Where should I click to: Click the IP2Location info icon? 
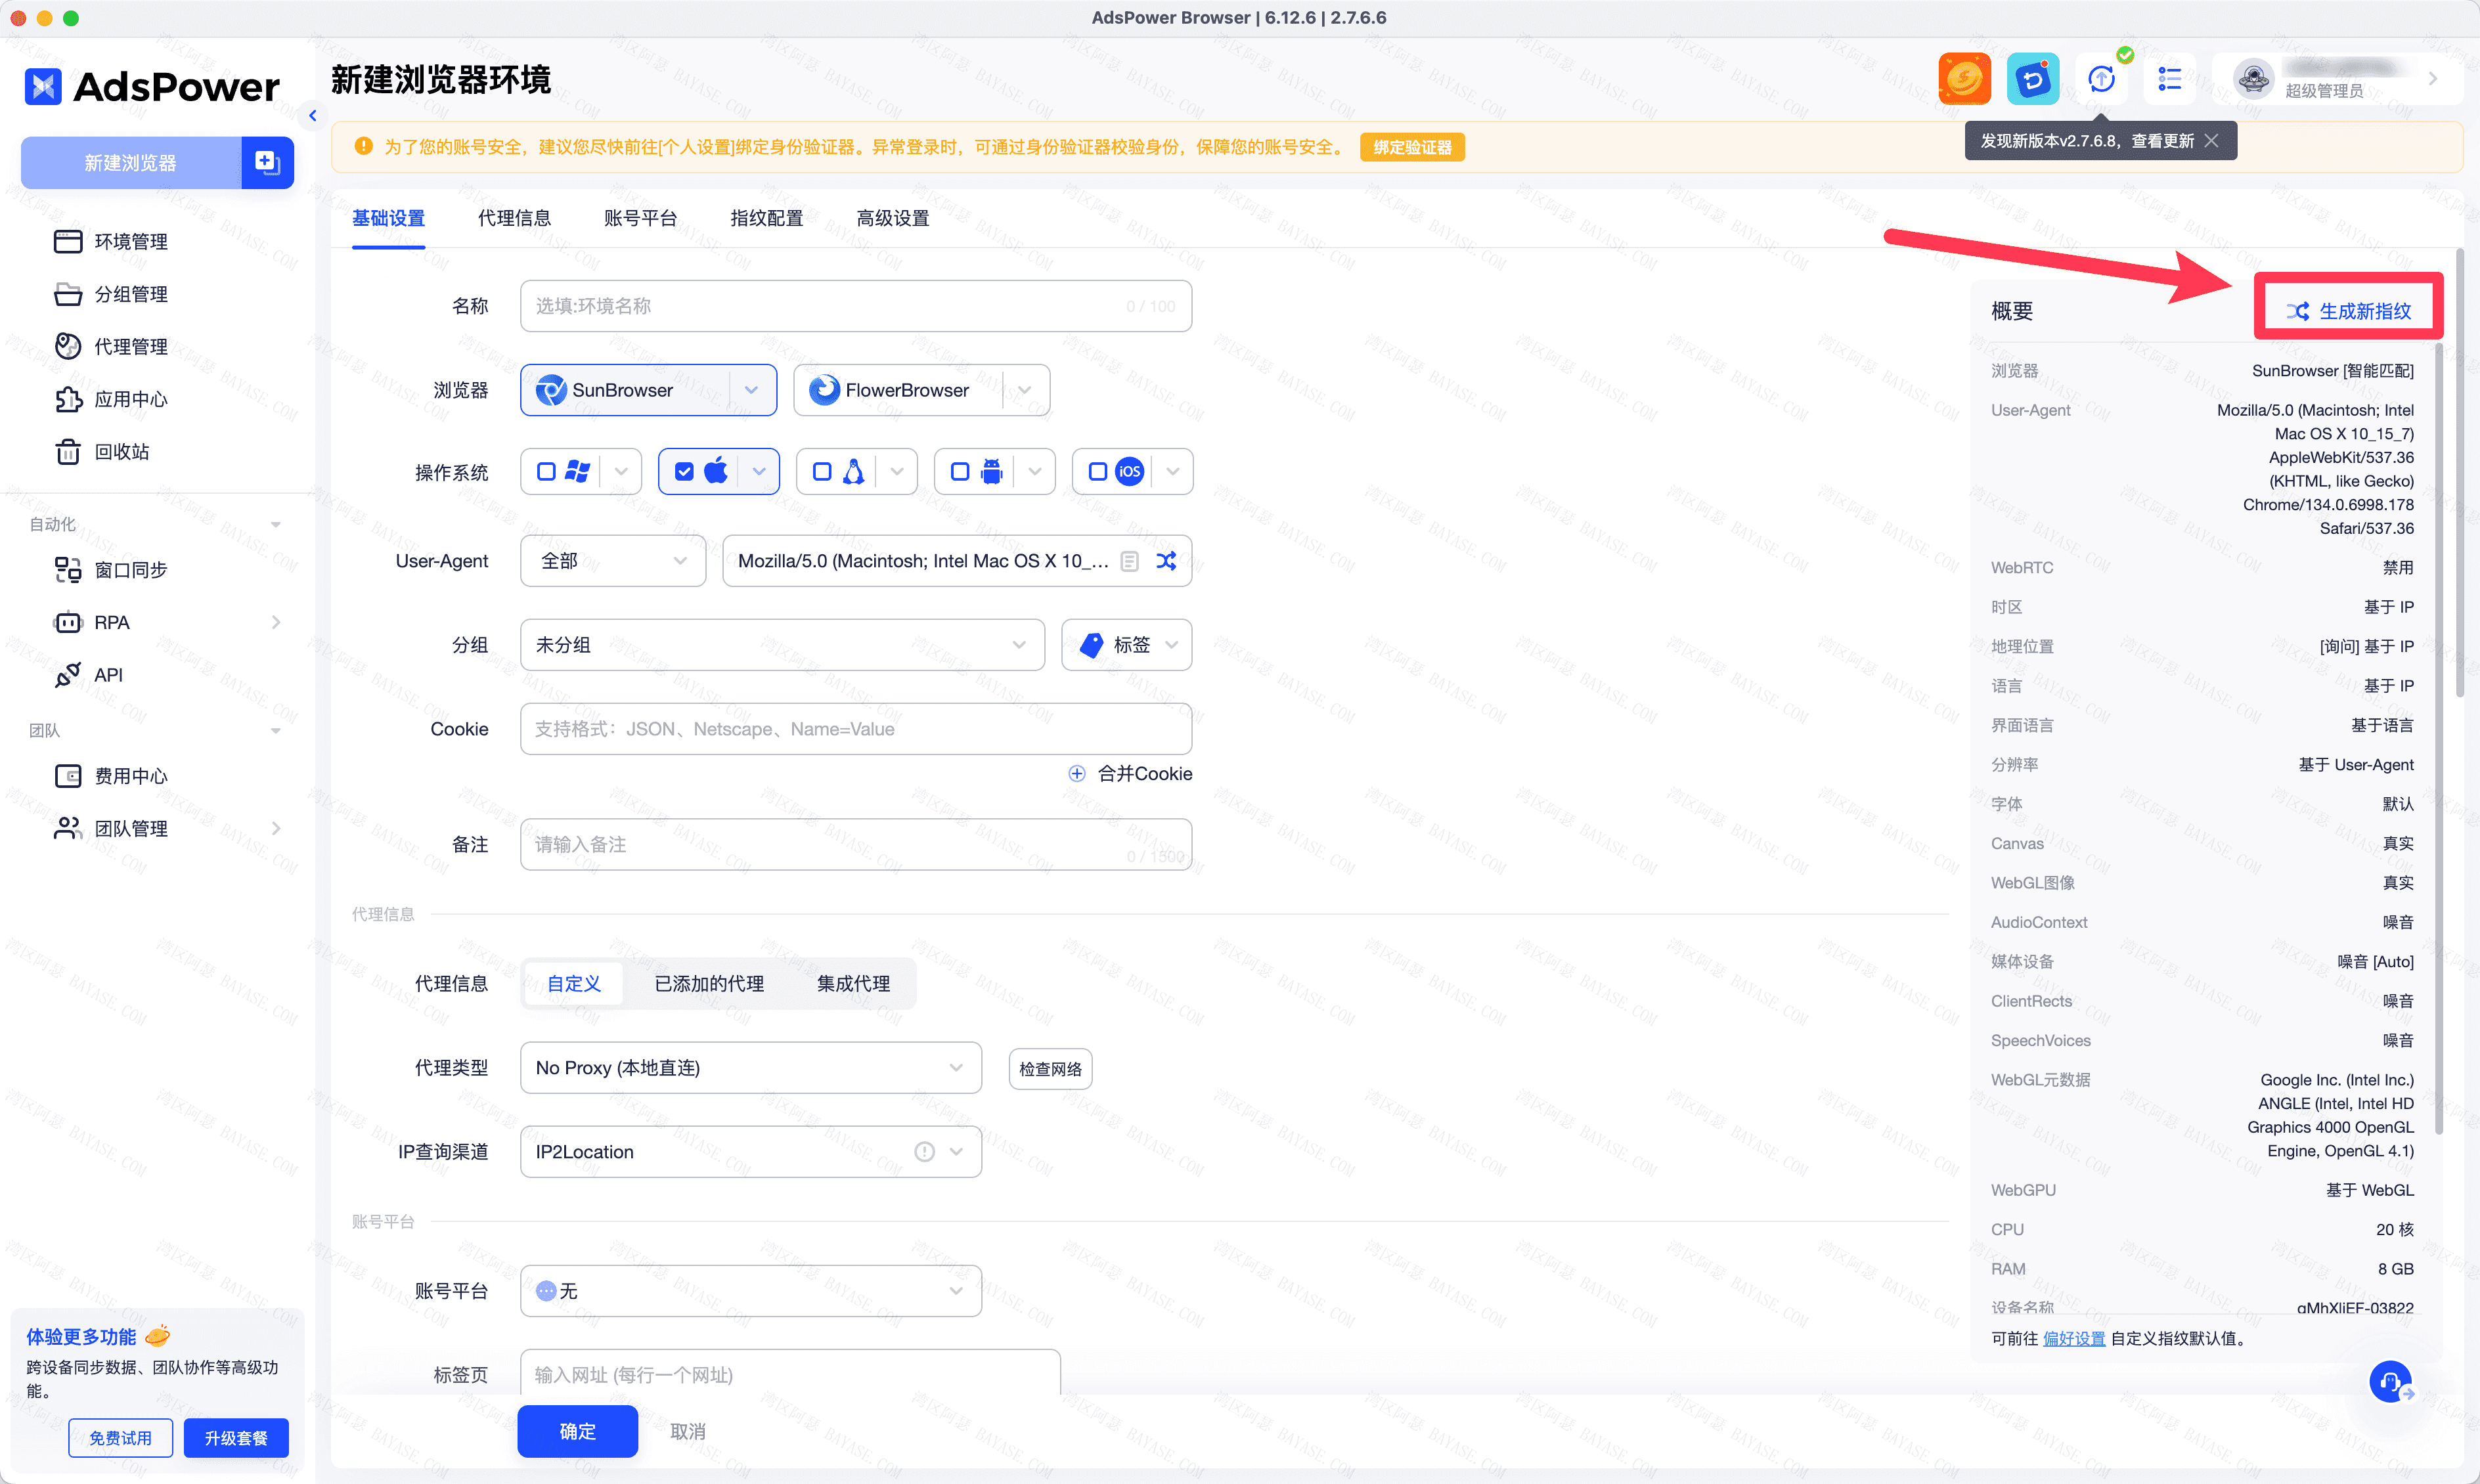(x=924, y=1152)
